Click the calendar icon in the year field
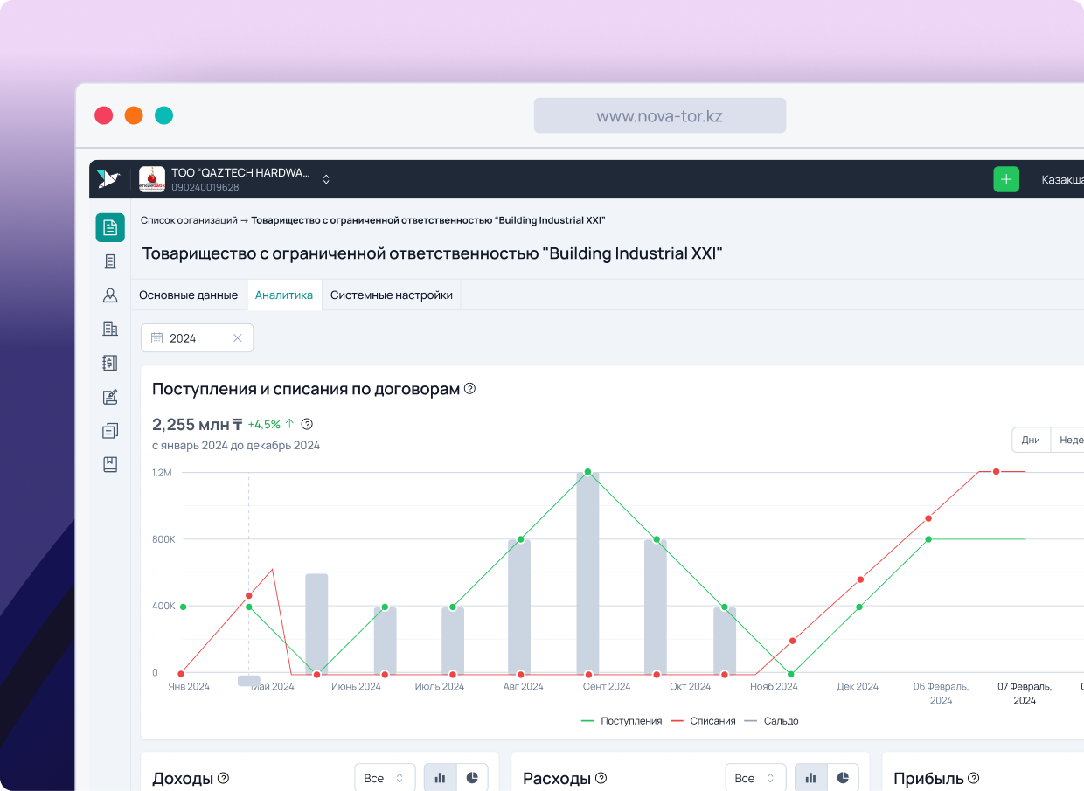The image size is (1084, 791). (157, 338)
